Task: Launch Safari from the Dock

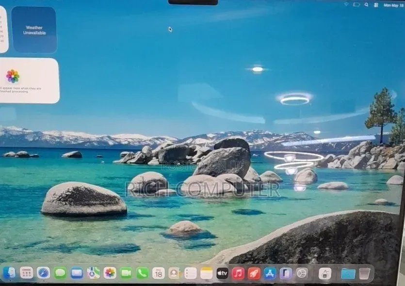Action: pos(43,273)
